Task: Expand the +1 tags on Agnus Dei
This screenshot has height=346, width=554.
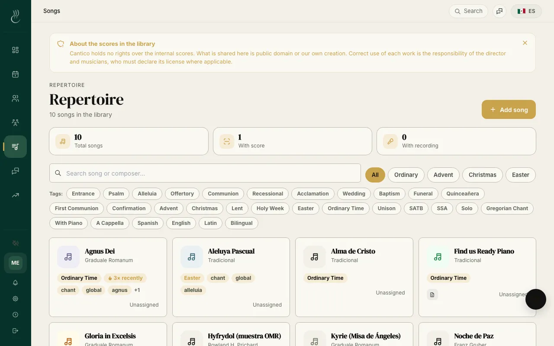Action: 137,290
